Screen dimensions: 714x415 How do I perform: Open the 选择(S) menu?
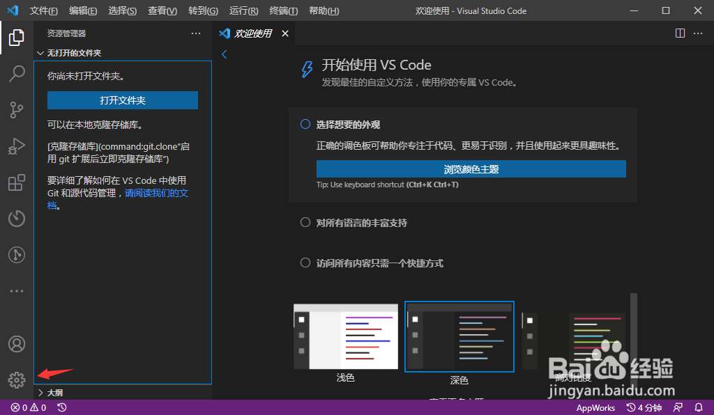pyautogui.click(x=122, y=10)
